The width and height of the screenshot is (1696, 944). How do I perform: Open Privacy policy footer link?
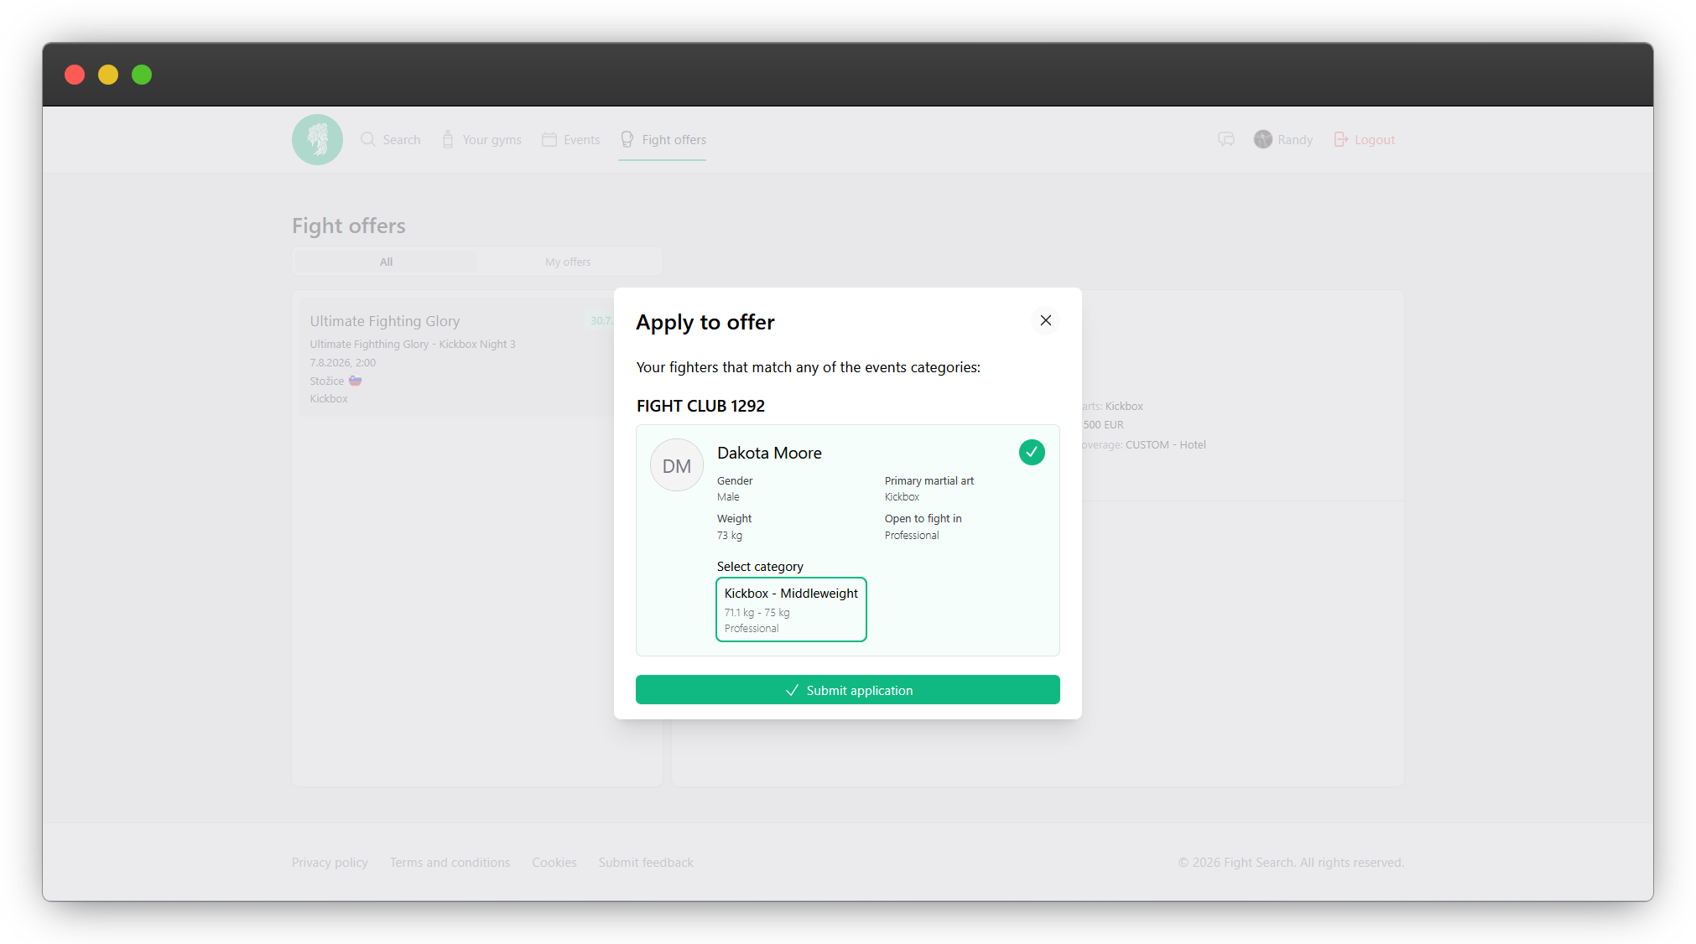[330, 862]
